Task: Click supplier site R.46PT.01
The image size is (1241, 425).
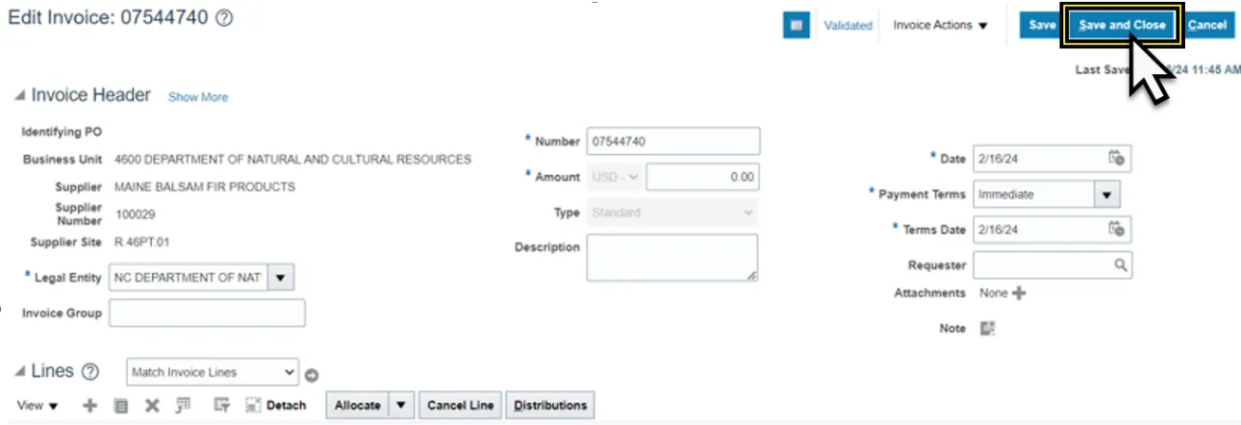Action: coord(141,242)
